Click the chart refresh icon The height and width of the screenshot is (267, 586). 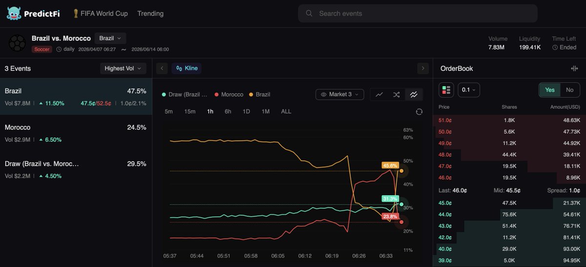click(x=419, y=112)
